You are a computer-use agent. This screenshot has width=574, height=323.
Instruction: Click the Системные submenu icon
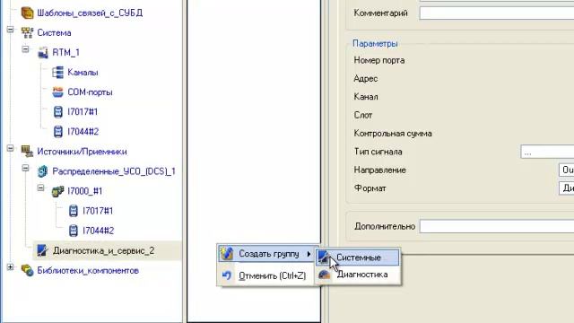323,258
